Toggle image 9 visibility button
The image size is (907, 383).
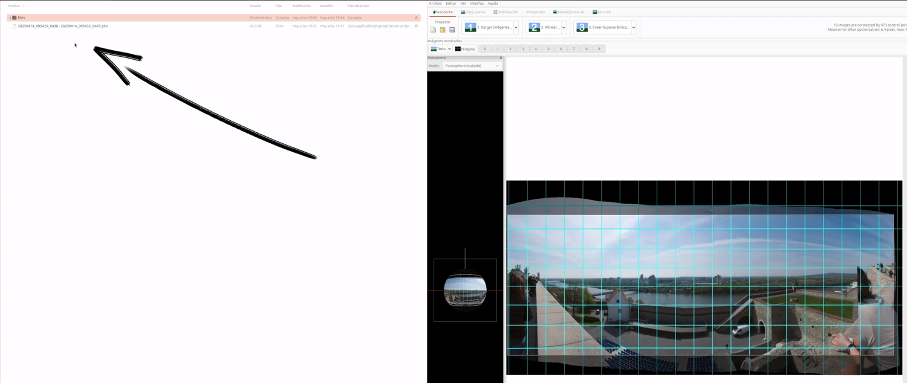599,49
